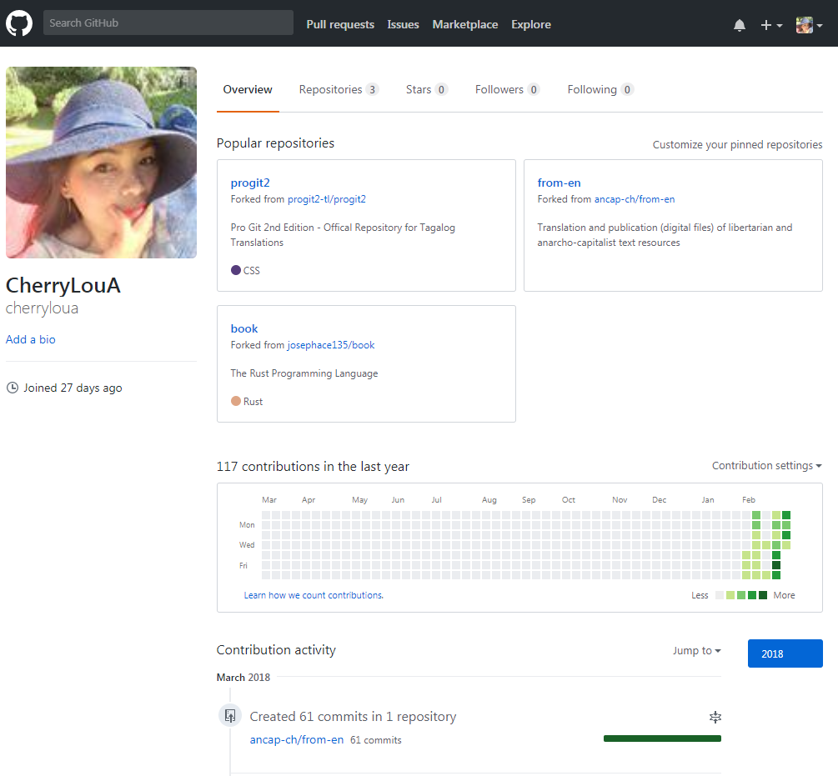Focus the Search GitHub field
Viewport: 838px width, 776px height.
[168, 23]
